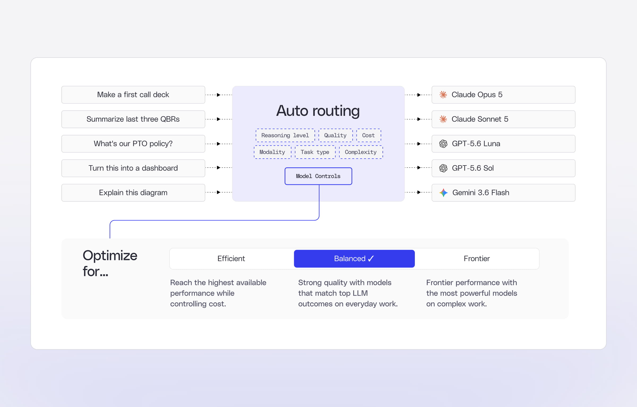Select the Balanced optimization option
The image size is (637, 407).
click(x=354, y=258)
